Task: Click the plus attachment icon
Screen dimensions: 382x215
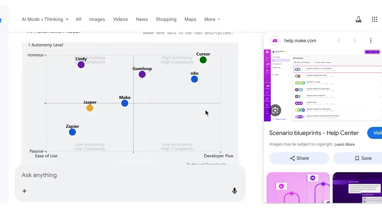Action: [x=24, y=191]
